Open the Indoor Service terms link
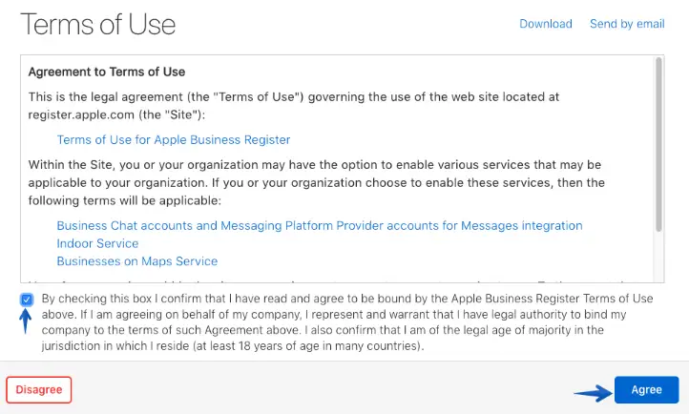The width and height of the screenshot is (689, 414). click(x=97, y=243)
